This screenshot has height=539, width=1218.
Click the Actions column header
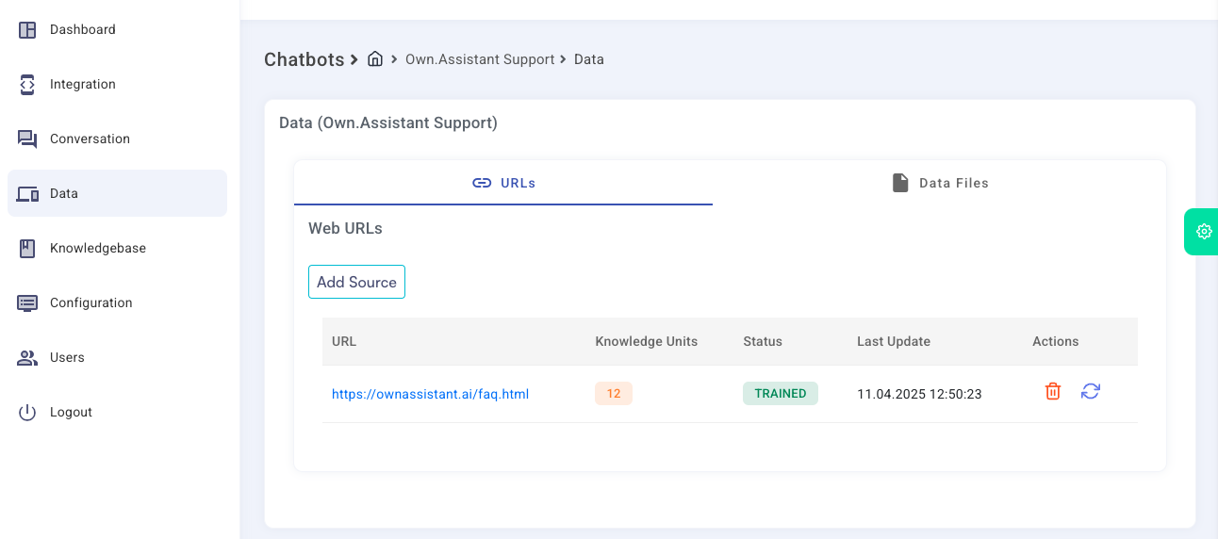pyautogui.click(x=1056, y=341)
